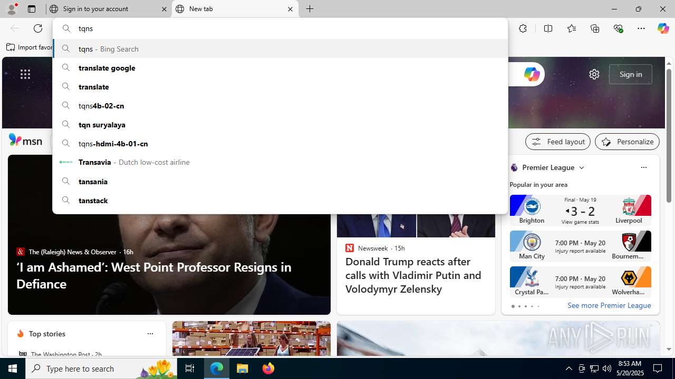The height and width of the screenshot is (379, 675).
Task: Open the Favorites star icon
Action: (571, 28)
